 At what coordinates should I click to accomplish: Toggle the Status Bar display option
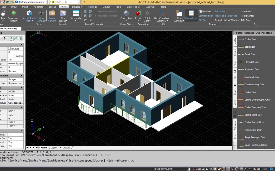(x=220, y=11)
